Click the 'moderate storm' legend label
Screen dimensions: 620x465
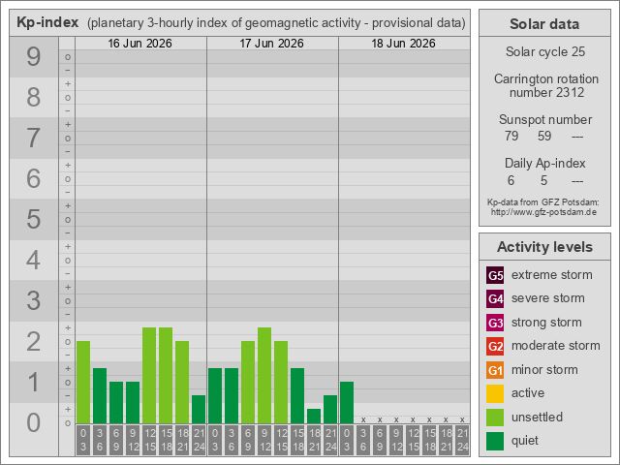coord(556,346)
